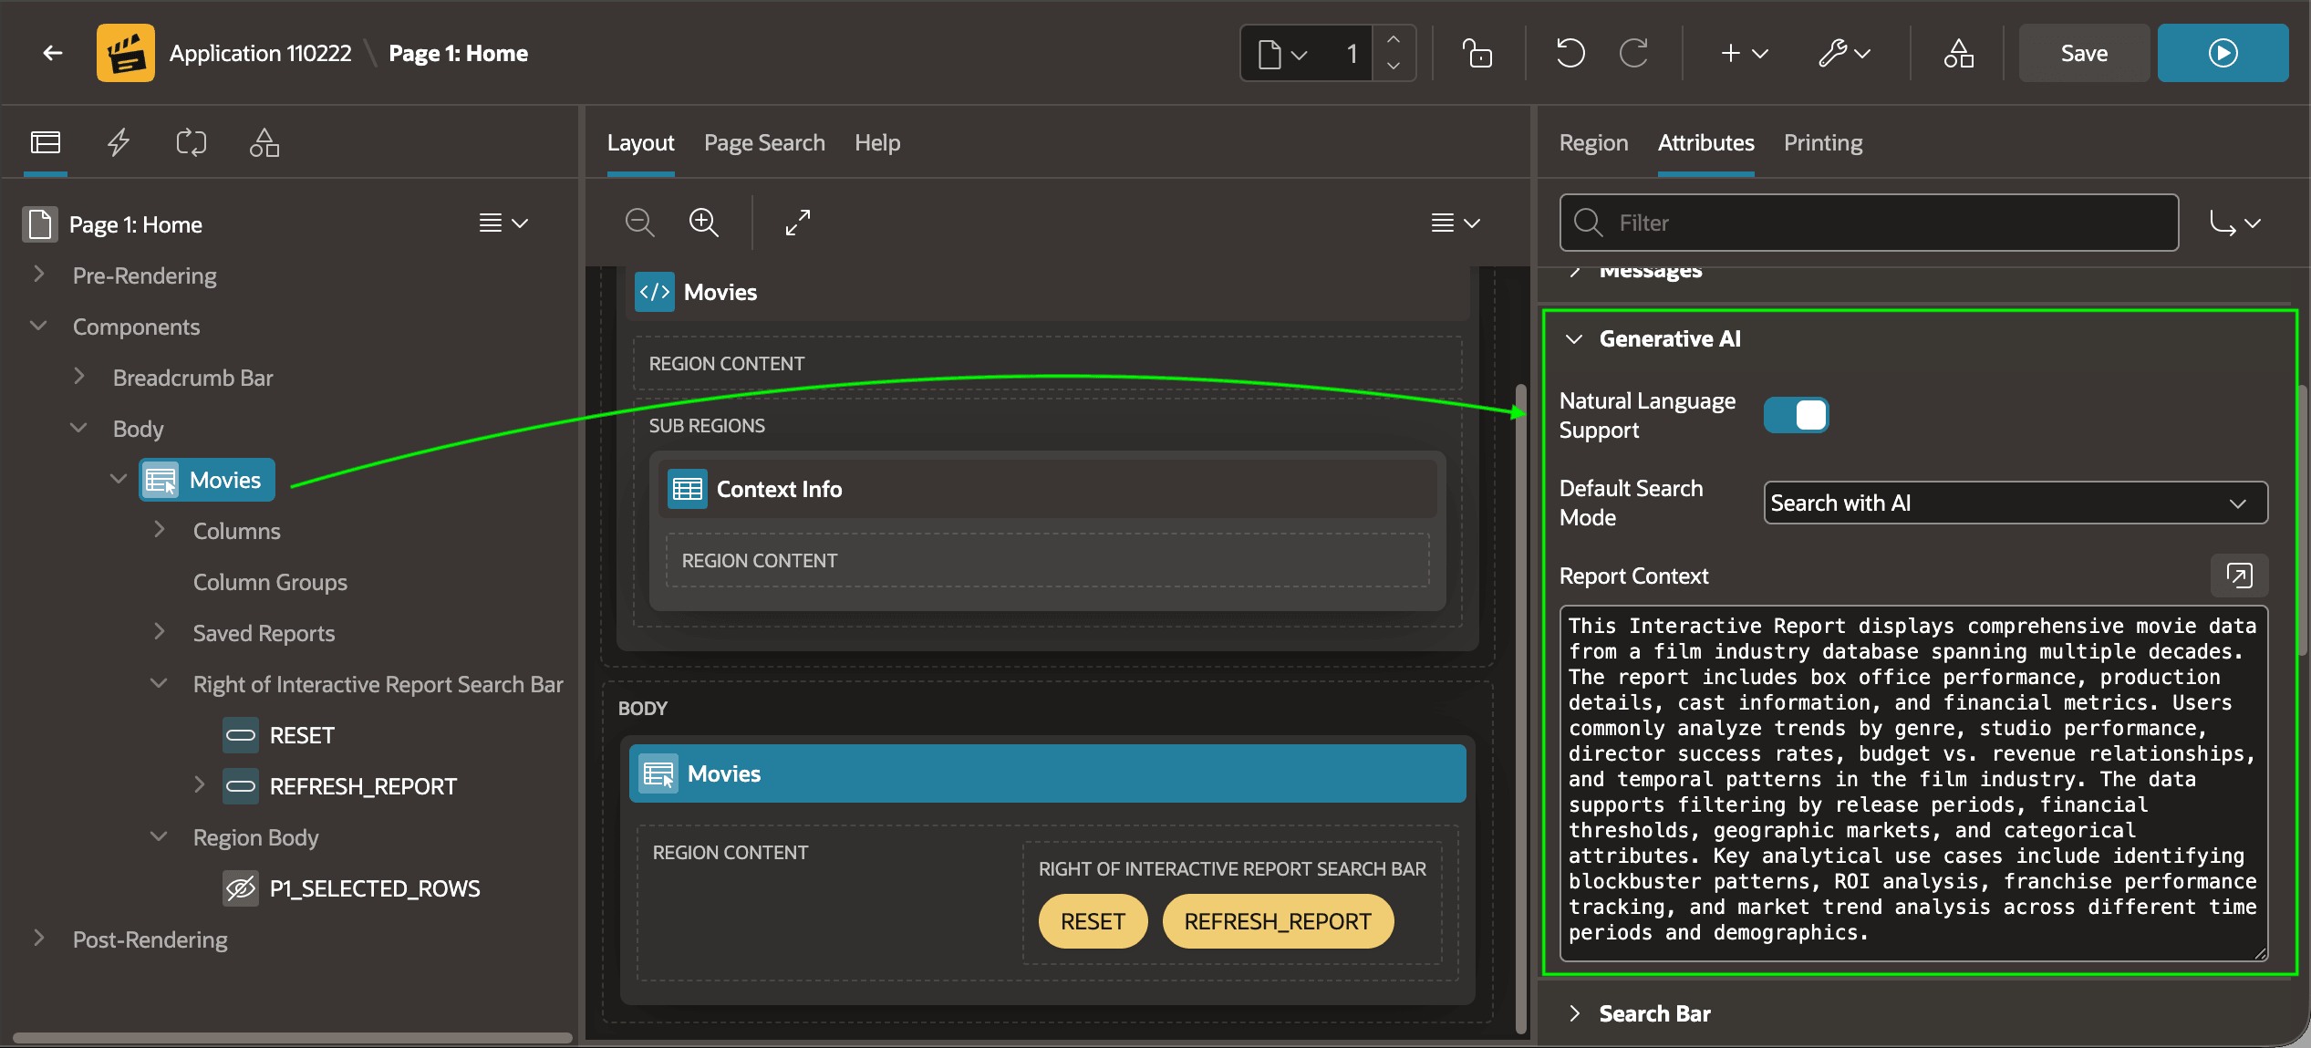Image resolution: width=2311 pixels, height=1048 pixels.
Task: Decrement the page number stepper down
Action: click(x=1393, y=66)
